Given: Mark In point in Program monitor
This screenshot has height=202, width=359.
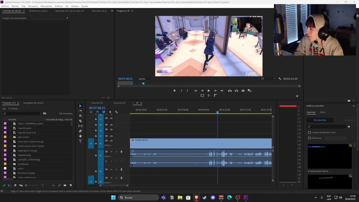Looking at the screenshot, I should coord(181,91).
